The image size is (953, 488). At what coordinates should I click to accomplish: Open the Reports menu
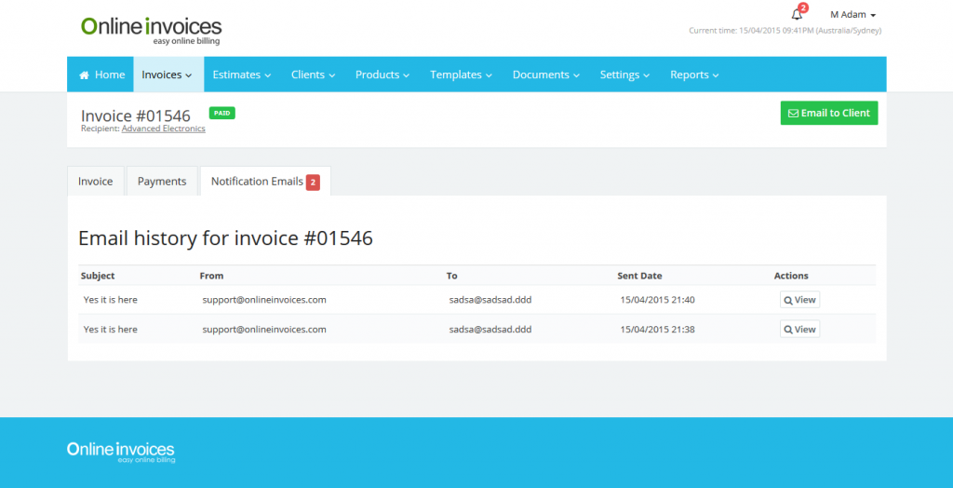(694, 75)
